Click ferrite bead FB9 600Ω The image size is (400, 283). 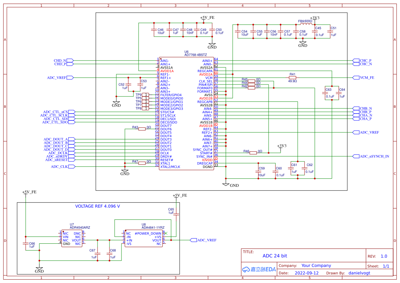(x=304, y=25)
